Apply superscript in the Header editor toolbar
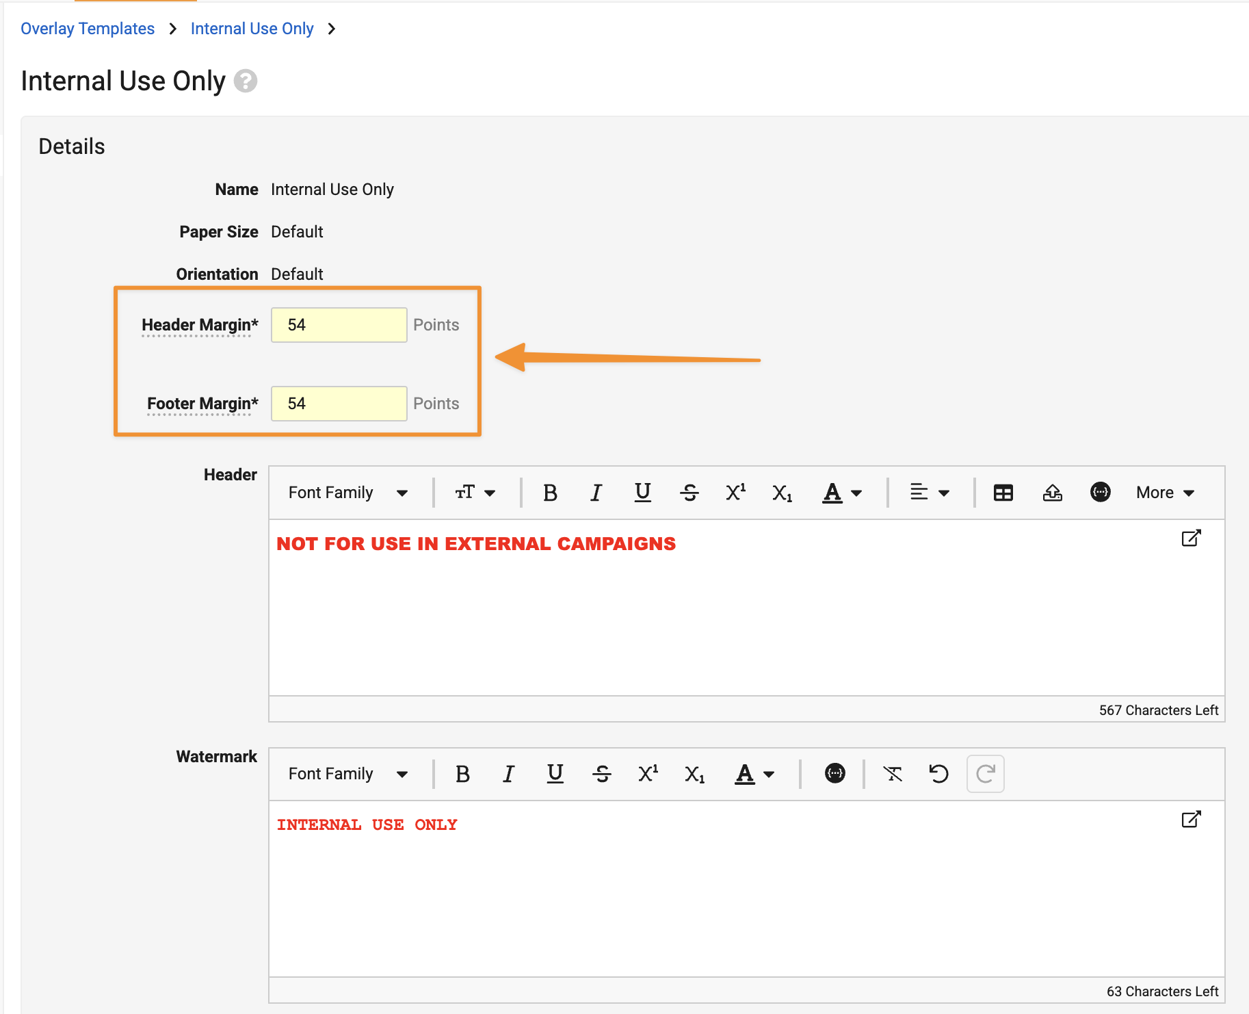This screenshot has height=1014, width=1249. coord(736,493)
